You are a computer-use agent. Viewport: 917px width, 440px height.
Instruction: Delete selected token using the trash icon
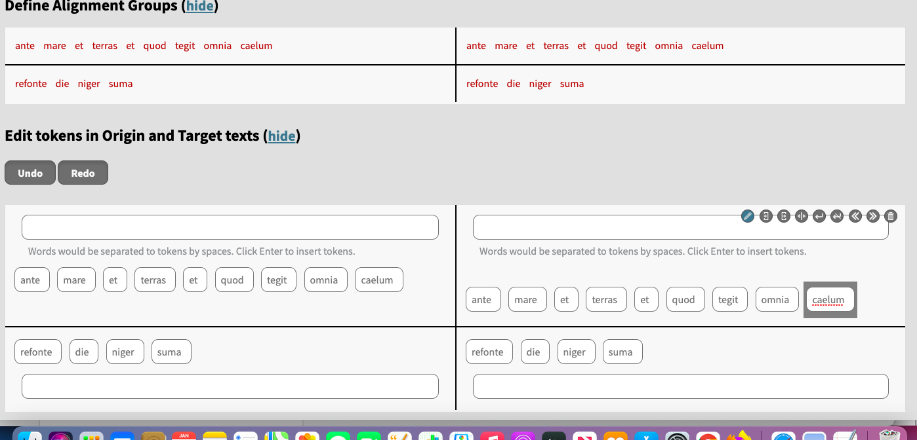[889, 216]
